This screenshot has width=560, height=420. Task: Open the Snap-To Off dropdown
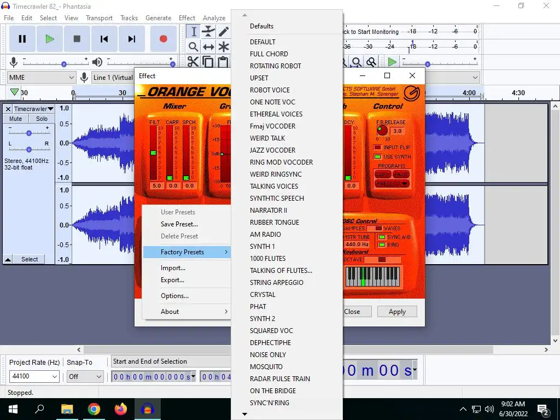(x=85, y=376)
